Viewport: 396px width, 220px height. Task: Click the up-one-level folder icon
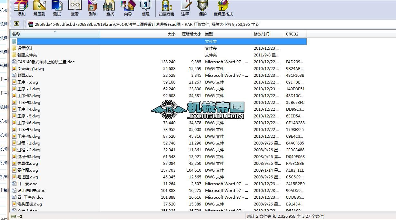16,24
